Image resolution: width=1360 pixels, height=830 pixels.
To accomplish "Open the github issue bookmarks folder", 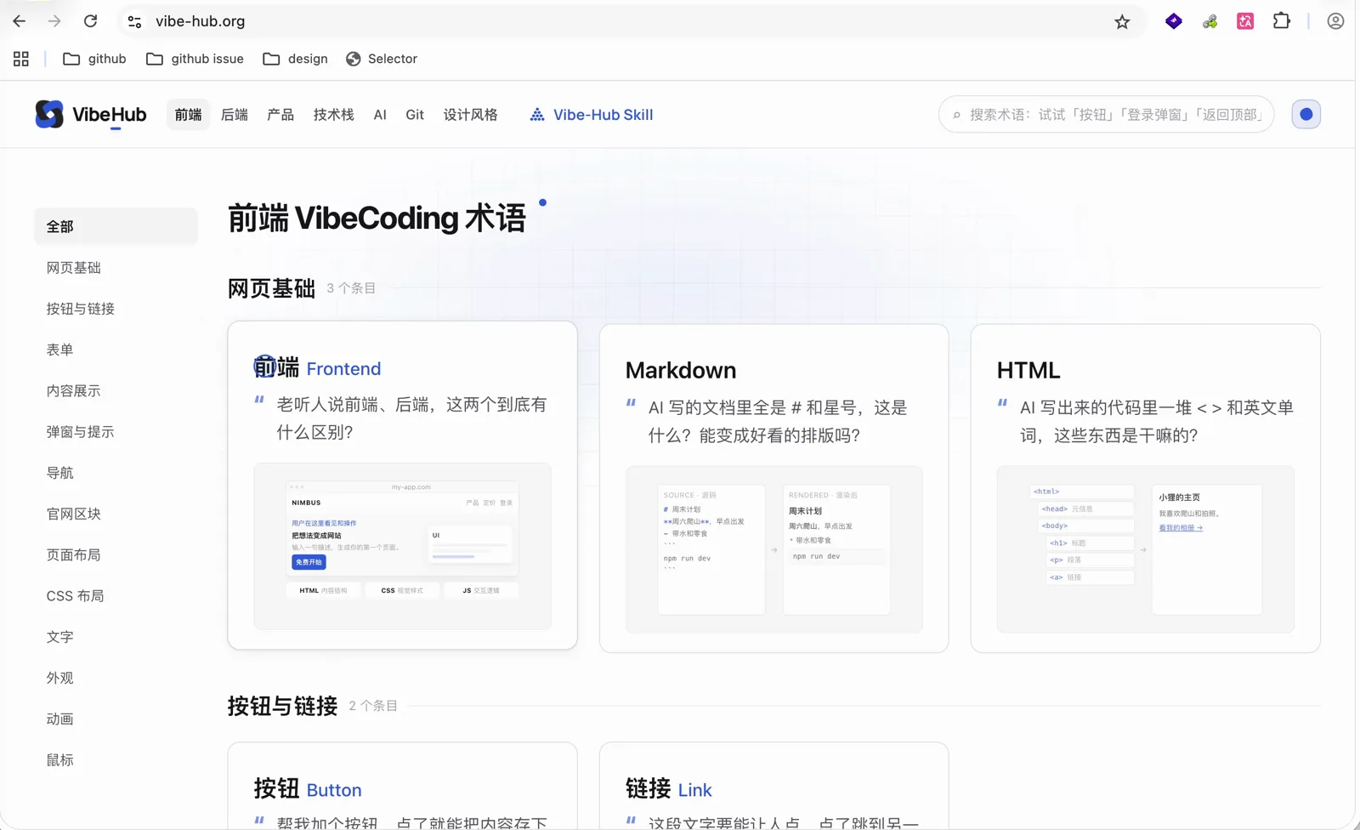I will point(195,59).
